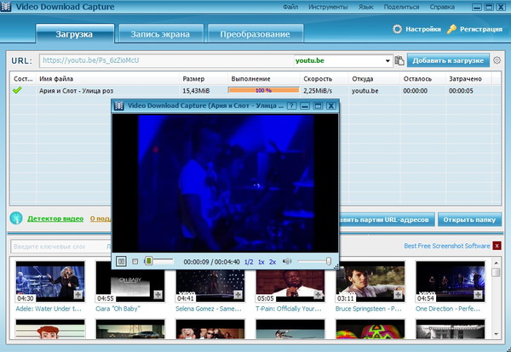Open the Настройки settings gear
This screenshot has height=352, width=511.
click(397, 29)
